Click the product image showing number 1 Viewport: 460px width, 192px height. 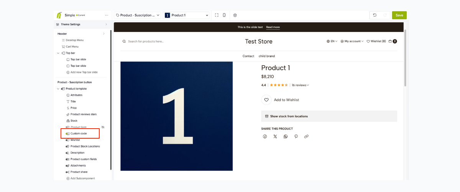[177, 116]
